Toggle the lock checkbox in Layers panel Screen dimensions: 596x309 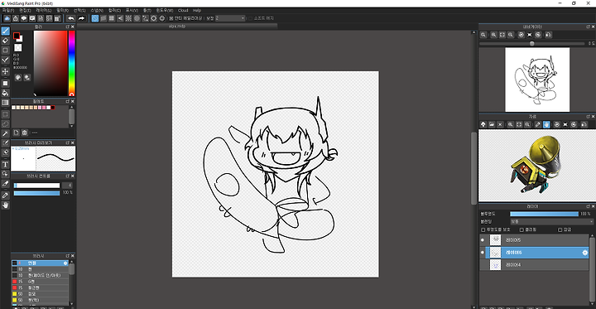point(560,229)
